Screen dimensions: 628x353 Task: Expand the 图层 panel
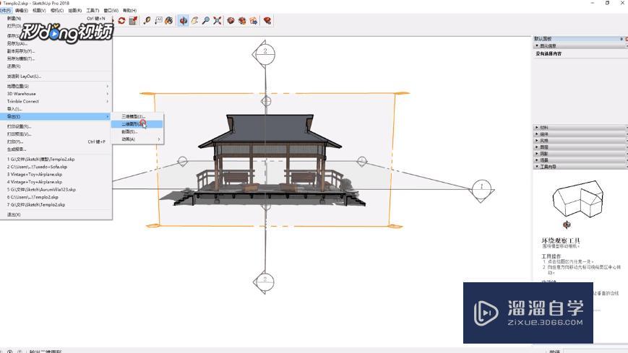point(580,147)
